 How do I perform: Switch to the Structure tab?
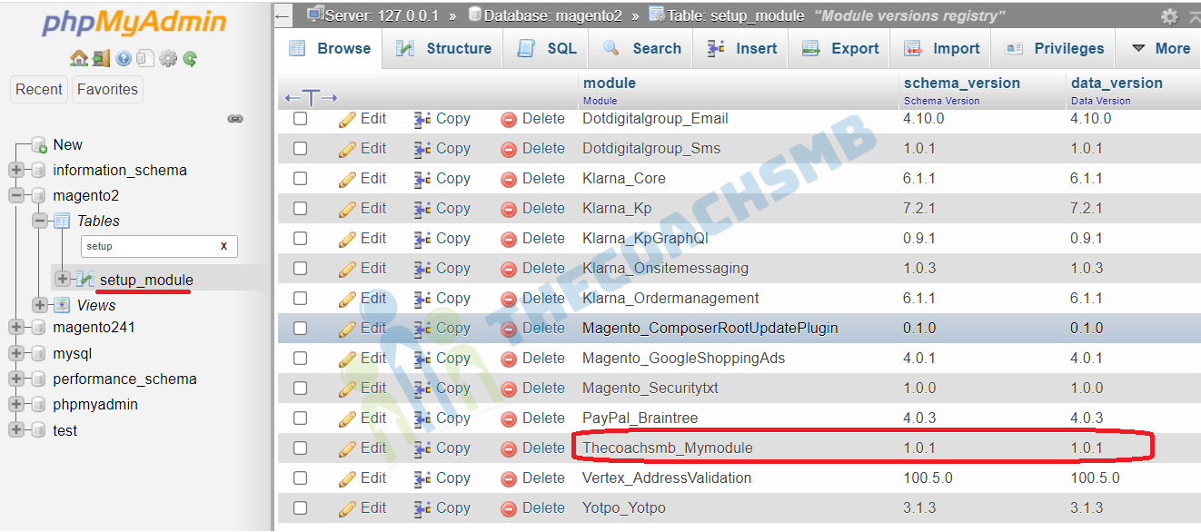coord(444,49)
